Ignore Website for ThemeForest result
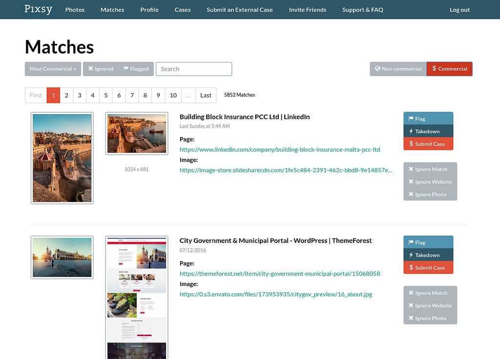The height and width of the screenshot is (359, 500). pos(430,305)
